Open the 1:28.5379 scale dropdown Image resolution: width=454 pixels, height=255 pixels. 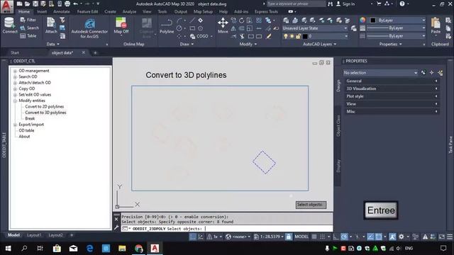tap(268, 237)
